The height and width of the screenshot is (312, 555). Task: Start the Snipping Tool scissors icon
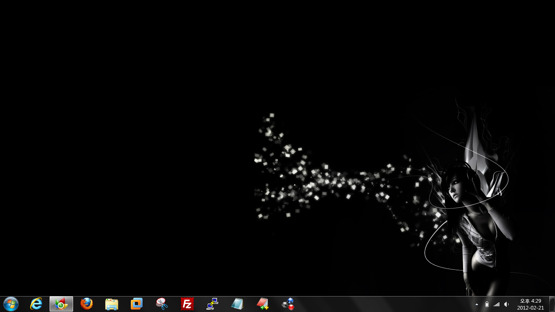162,304
